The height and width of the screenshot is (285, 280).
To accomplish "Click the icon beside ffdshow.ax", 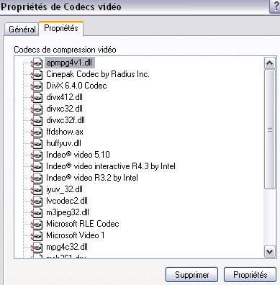I will click(37, 132).
